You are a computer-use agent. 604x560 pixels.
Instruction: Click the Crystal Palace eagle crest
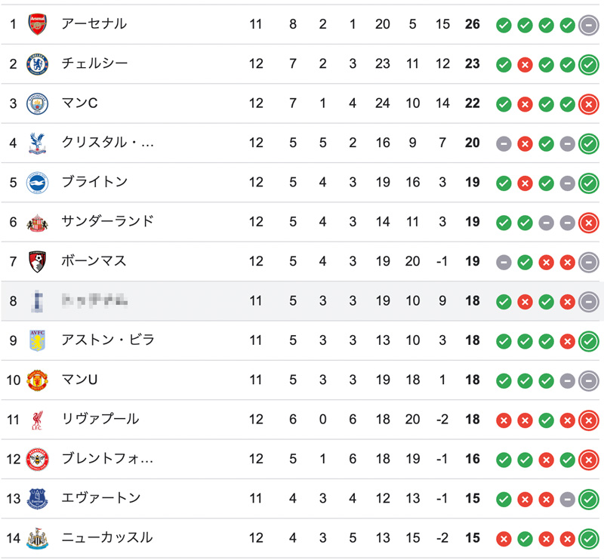[37, 143]
